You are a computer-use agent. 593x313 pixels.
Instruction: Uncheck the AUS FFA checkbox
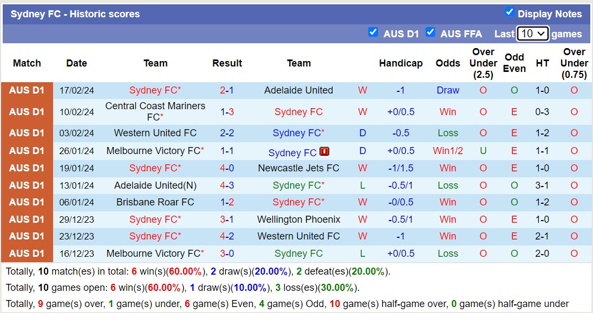coord(431,32)
